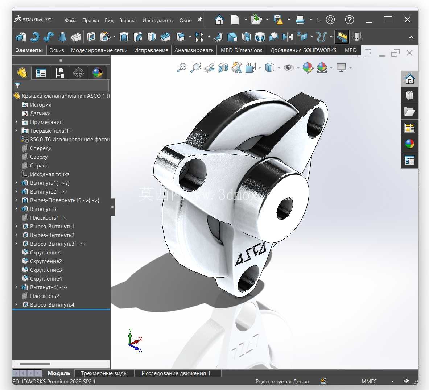Select the PropertyManager tab icon

(41, 73)
